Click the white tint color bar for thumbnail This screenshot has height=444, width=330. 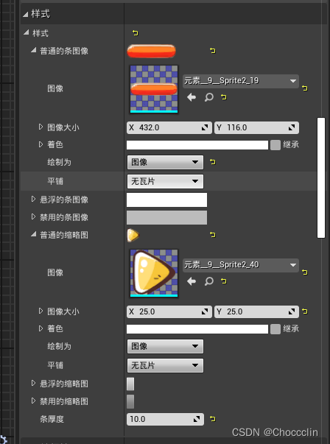point(197,329)
